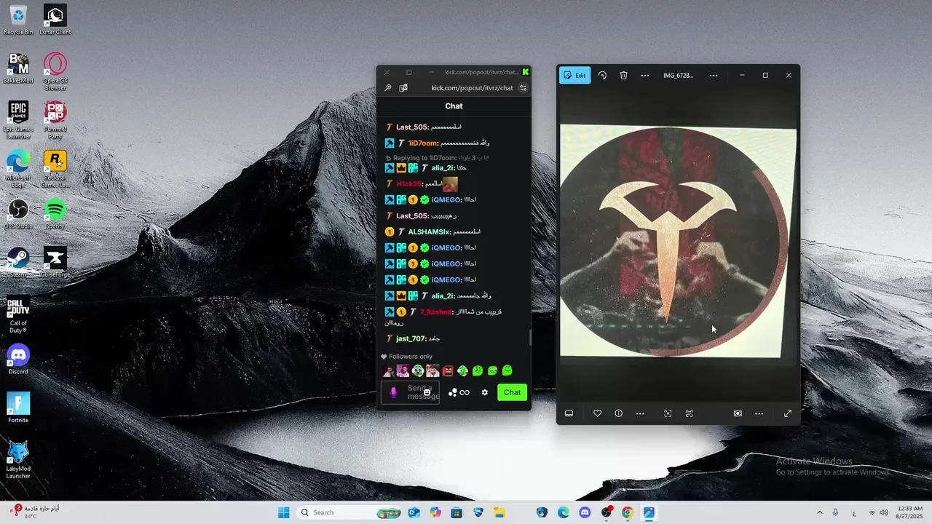Screen dimensions: 932x524
Task: Favorite the photo with the heart icon
Action: tap(597, 413)
